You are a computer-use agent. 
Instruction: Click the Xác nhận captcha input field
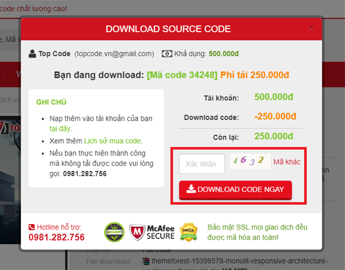pyautogui.click(x=202, y=164)
